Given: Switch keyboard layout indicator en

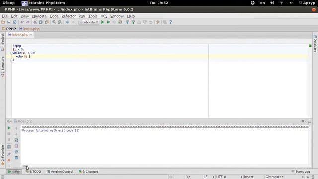Looking at the screenshot, I should tap(262, 3).
